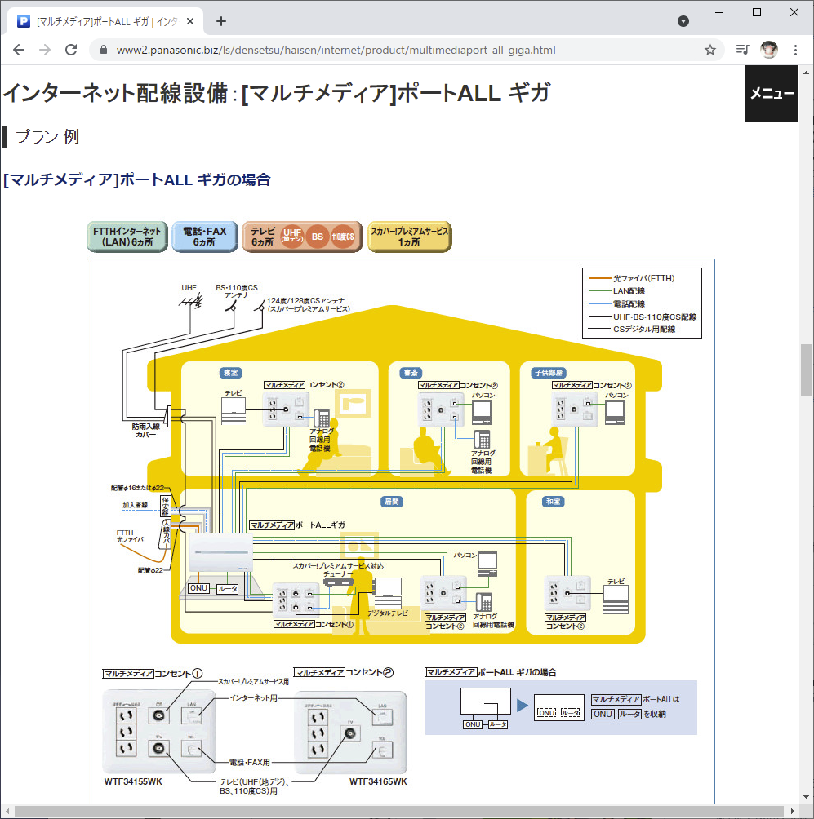Open the Chrome profile avatar

[x=768, y=50]
